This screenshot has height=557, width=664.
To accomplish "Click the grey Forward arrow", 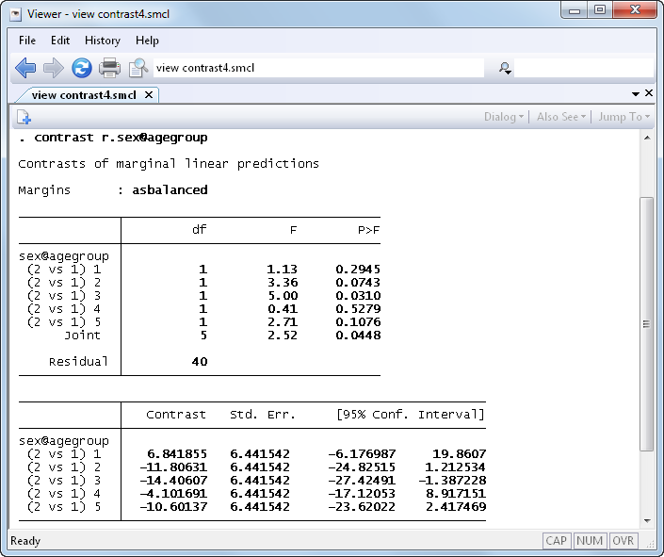I will 54,68.
